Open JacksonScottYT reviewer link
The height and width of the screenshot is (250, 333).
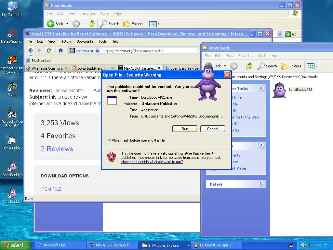[x=70, y=90]
